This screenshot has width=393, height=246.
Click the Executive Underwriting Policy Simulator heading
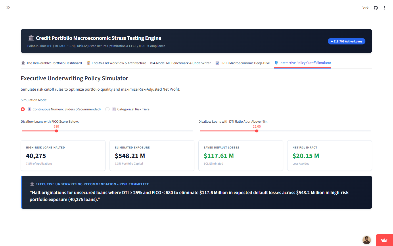click(x=74, y=78)
